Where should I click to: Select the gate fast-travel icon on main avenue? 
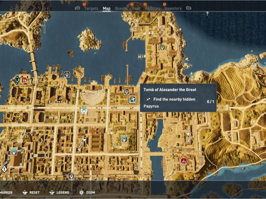coord(84,110)
